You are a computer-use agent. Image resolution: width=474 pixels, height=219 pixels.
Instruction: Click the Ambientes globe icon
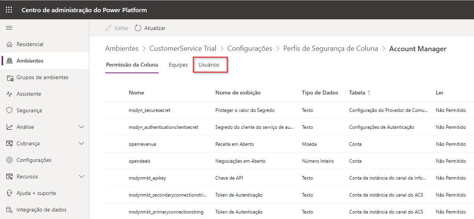point(10,61)
